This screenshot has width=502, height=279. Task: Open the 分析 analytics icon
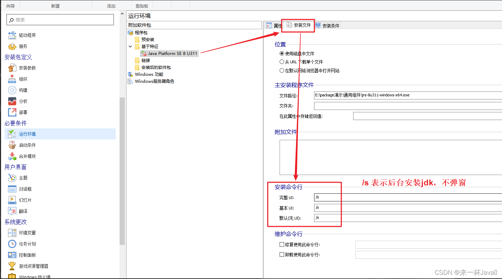click(x=12, y=101)
